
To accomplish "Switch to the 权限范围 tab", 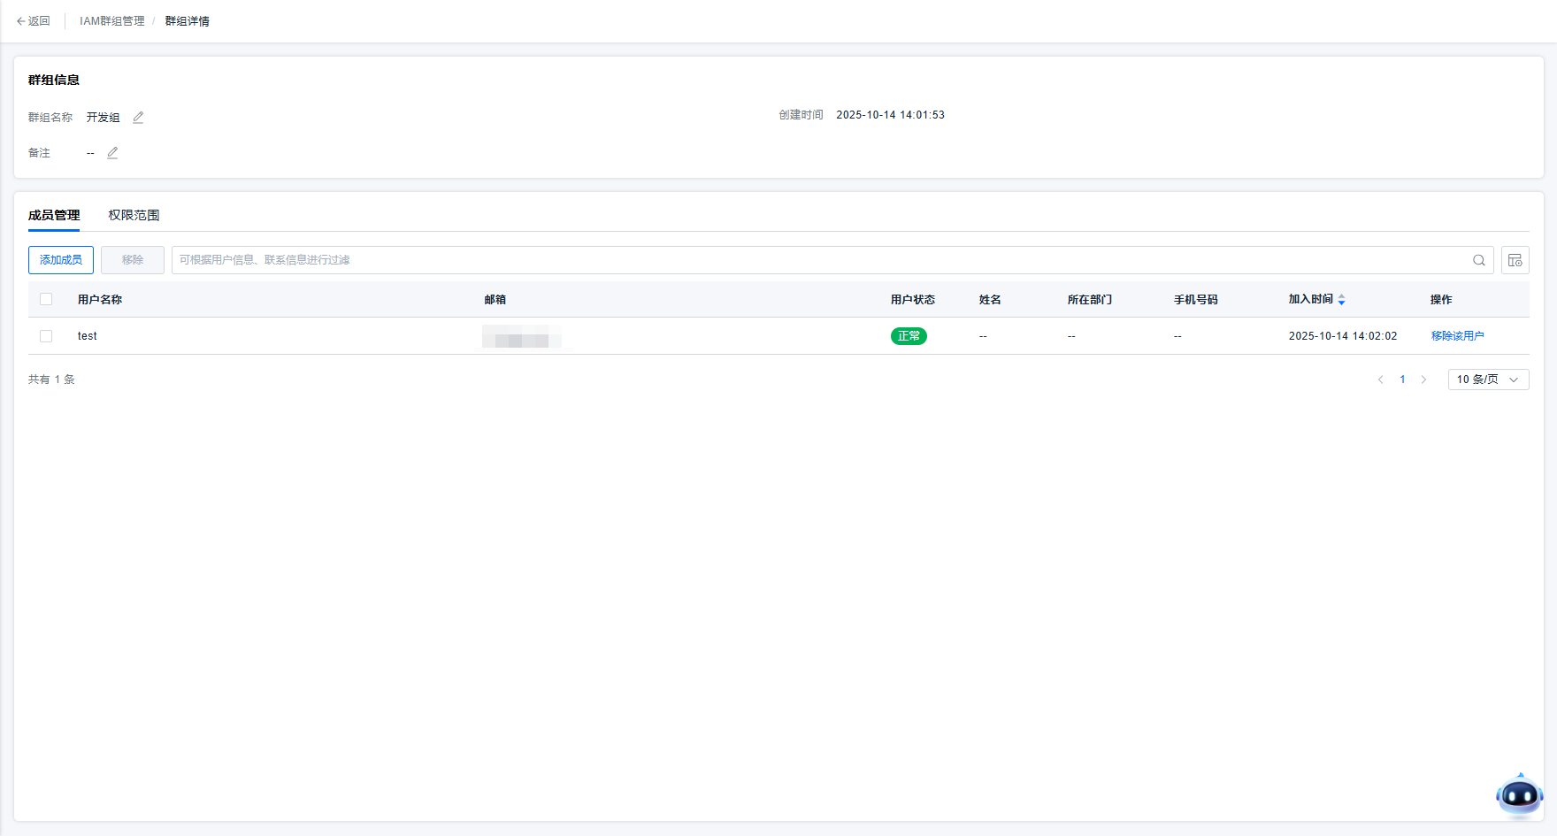I will coord(134,215).
